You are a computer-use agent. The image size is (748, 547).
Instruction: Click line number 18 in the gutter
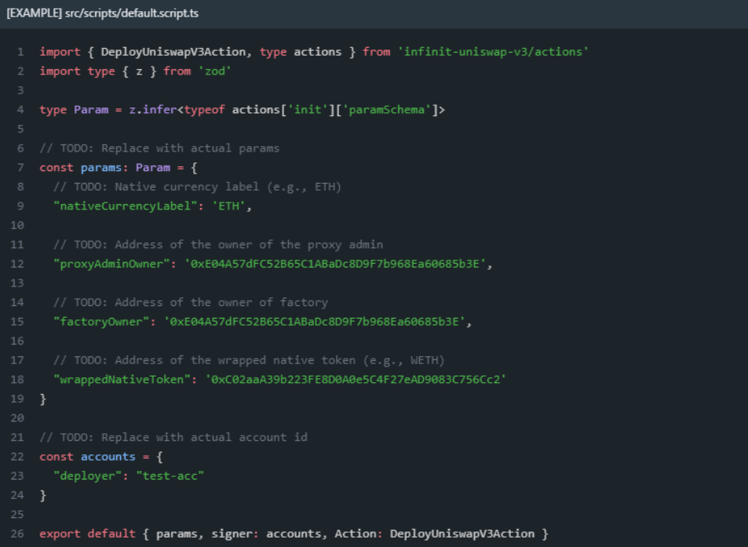[17, 380]
